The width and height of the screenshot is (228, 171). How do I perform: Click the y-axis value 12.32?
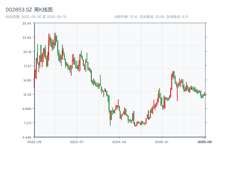tap(27, 95)
